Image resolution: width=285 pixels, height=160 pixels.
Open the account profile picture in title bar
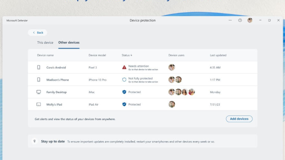coord(250,20)
